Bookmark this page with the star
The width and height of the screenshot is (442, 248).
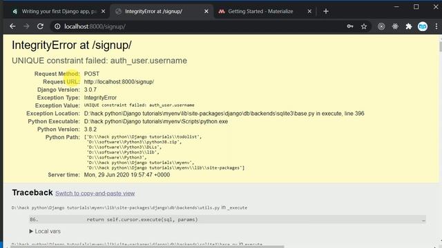coord(364,26)
